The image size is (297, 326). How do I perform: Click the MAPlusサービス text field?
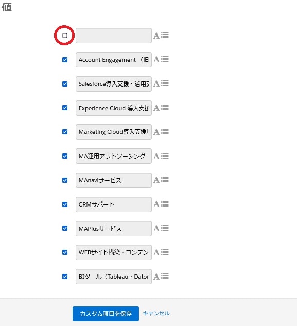click(x=114, y=229)
